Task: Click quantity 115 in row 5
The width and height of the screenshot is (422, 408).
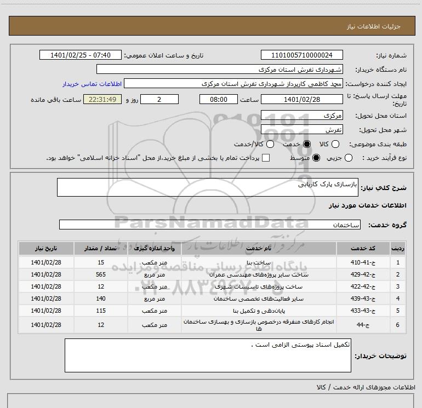Action: tap(101, 311)
